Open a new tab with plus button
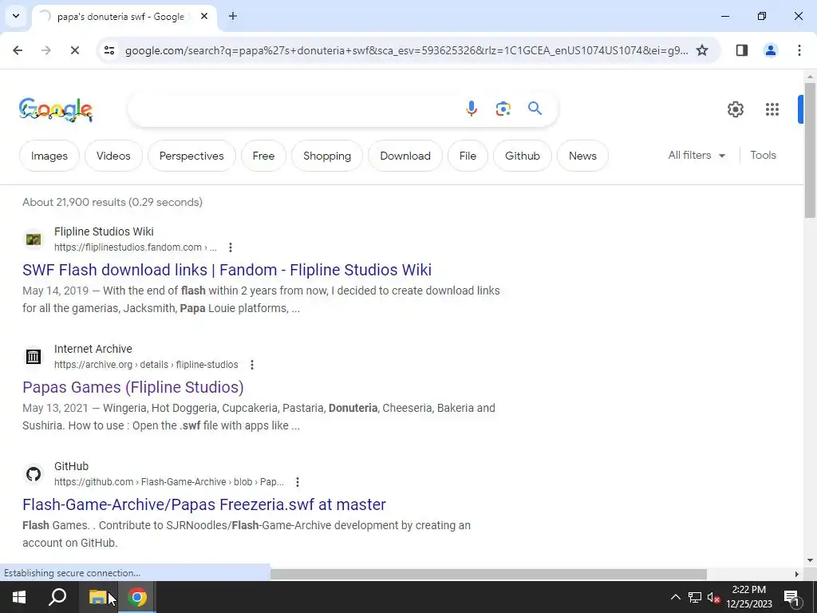This screenshot has width=817, height=613. pyautogui.click(x=233, y=16)
